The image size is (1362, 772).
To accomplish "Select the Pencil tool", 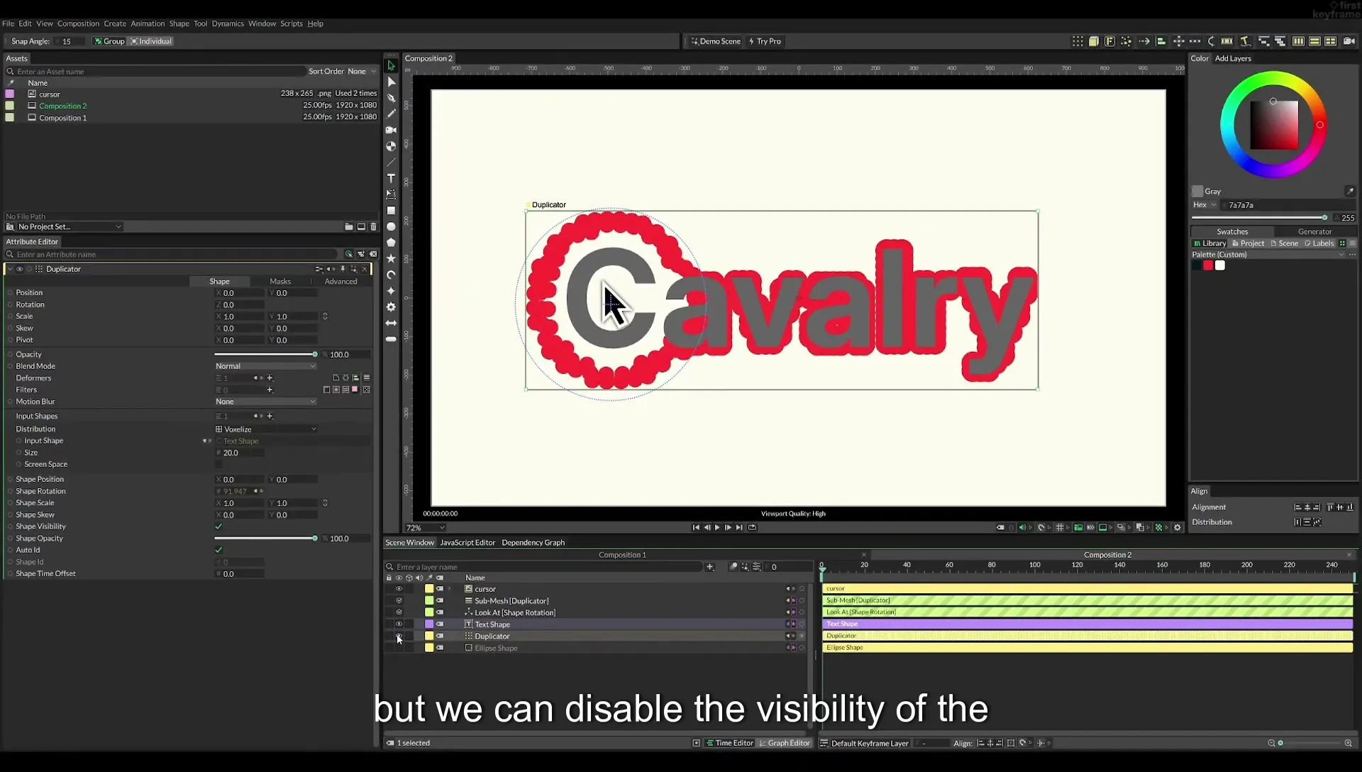I will [391, 114].
